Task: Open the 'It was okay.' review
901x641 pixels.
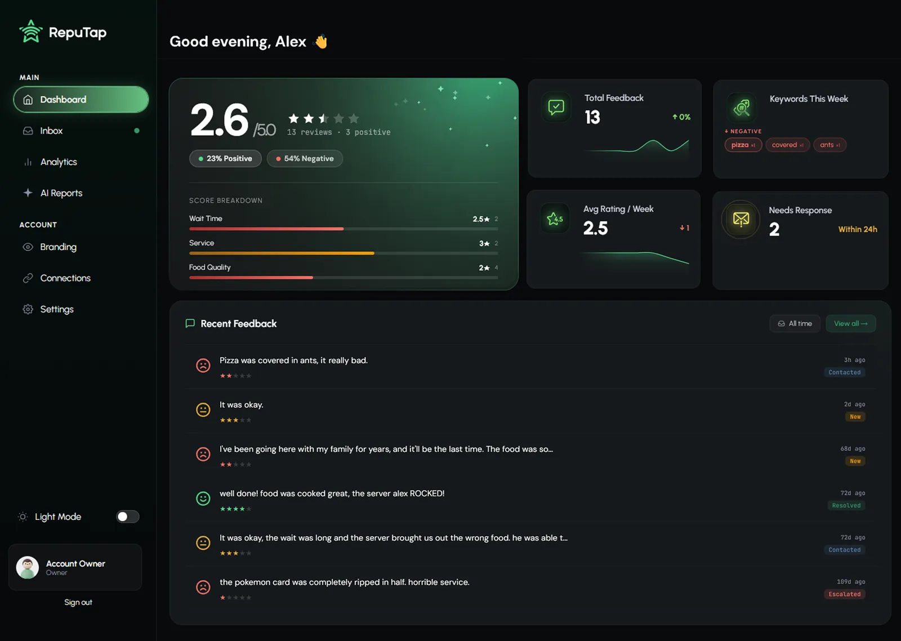Action: (241, 404)
